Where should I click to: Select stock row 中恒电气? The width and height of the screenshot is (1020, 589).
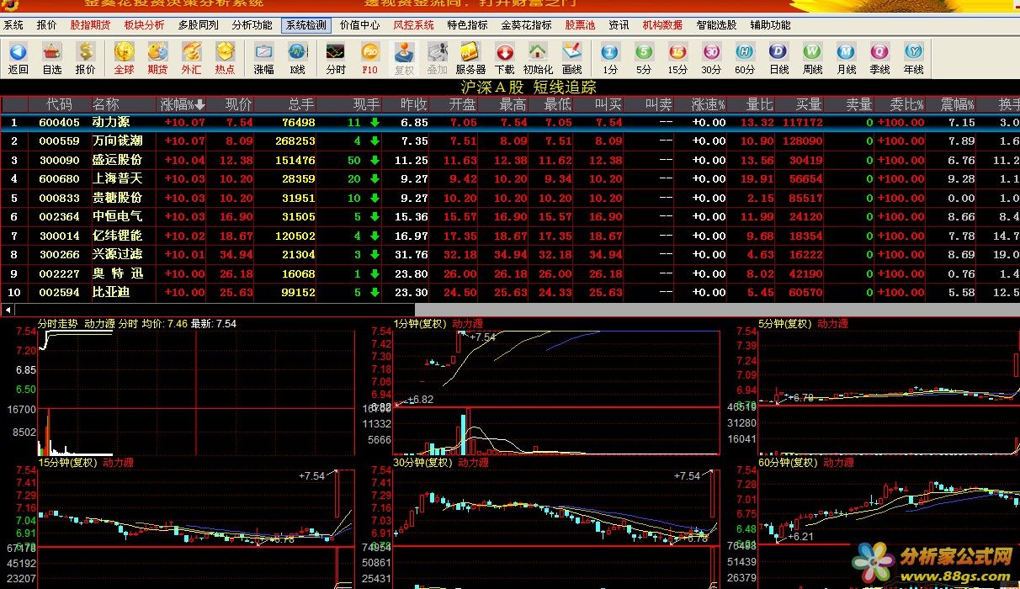pyautogui.click(x=510, y=216)
